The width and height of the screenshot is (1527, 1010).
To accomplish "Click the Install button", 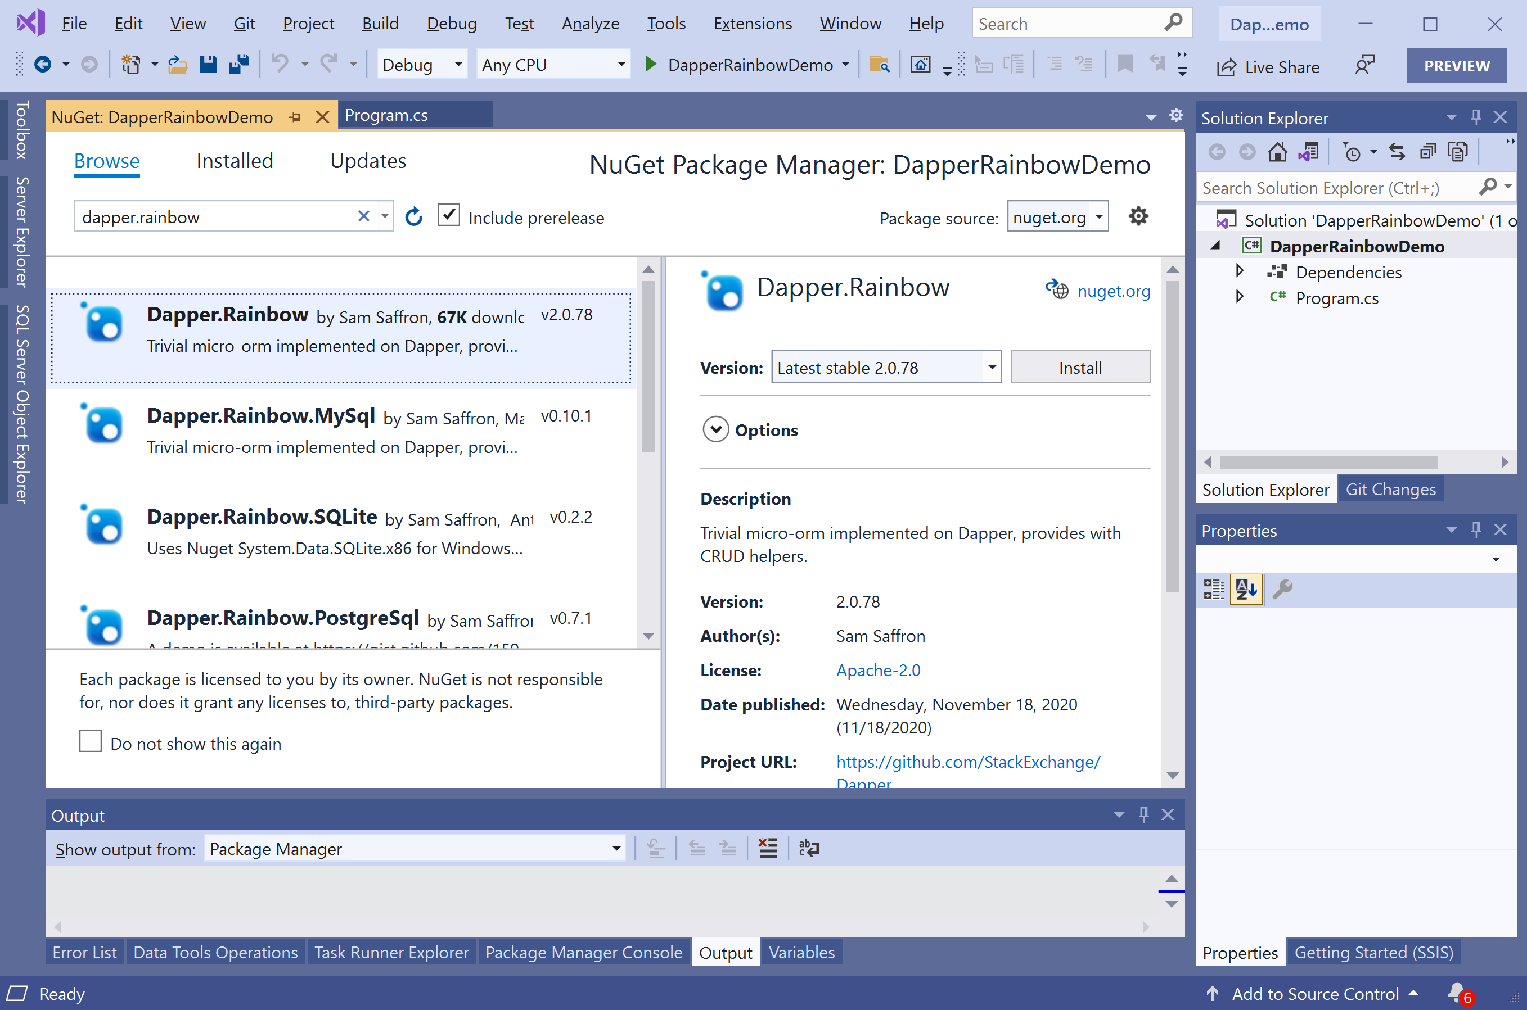I will coord(1080,368).
